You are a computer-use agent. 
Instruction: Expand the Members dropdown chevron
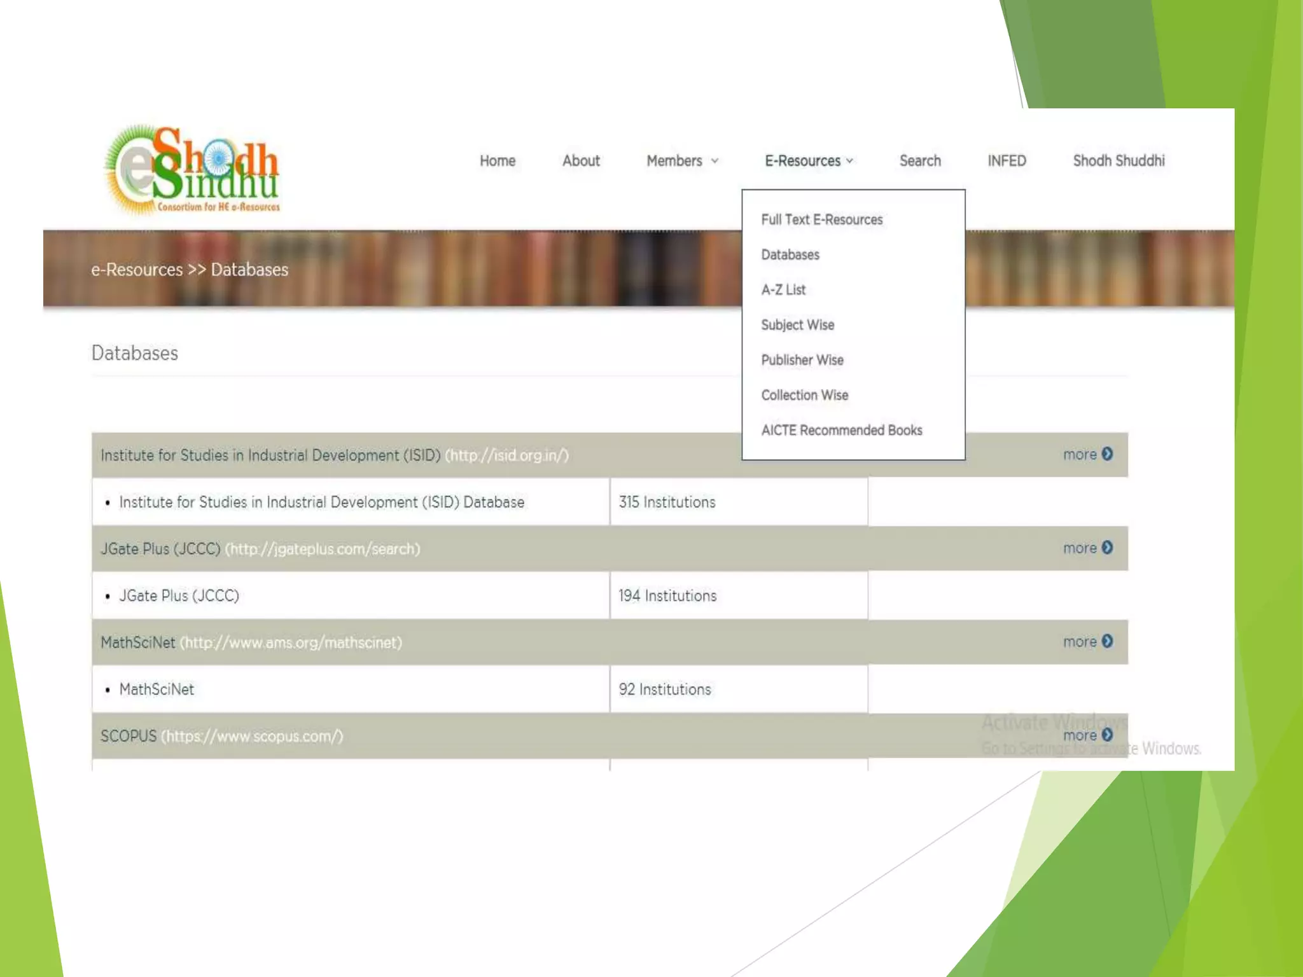(714, 162)
